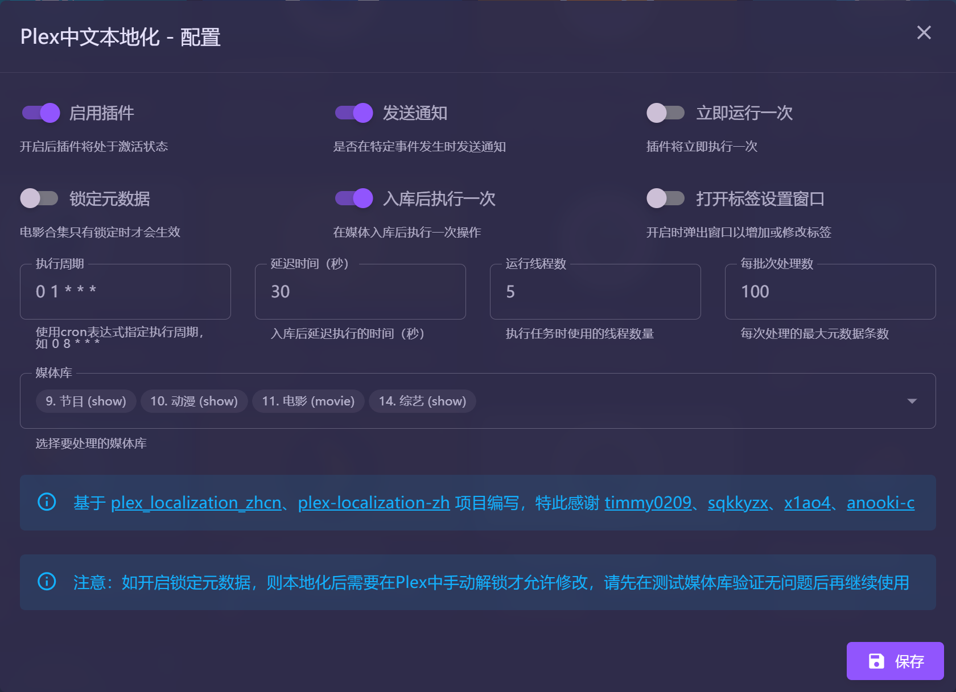Open the anooki-c profile link
Viewport: 956px width, 692px height.
pyautogui.click(x=880, y=503)
